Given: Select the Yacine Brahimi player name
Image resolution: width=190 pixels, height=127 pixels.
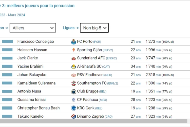Looking at the screenshot, I should pos(30,66).
